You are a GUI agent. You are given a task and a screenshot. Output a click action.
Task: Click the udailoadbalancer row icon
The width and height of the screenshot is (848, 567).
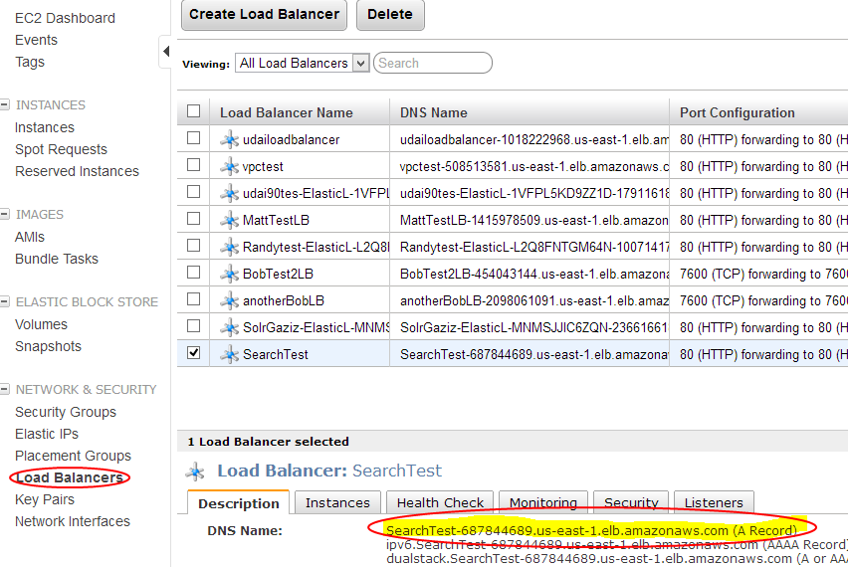pyautogui.click(x=229, y=139)
